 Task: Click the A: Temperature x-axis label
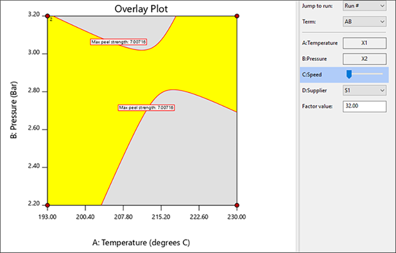142,243
